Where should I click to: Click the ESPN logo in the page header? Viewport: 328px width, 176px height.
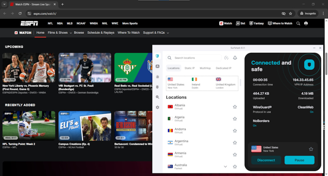tap(29, 23)
